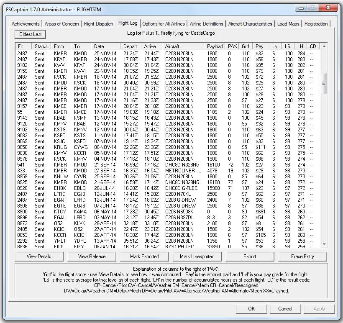Go to the Load Maps tab
This screenshot has height=323, width=343.
click(x=288, y=23)
